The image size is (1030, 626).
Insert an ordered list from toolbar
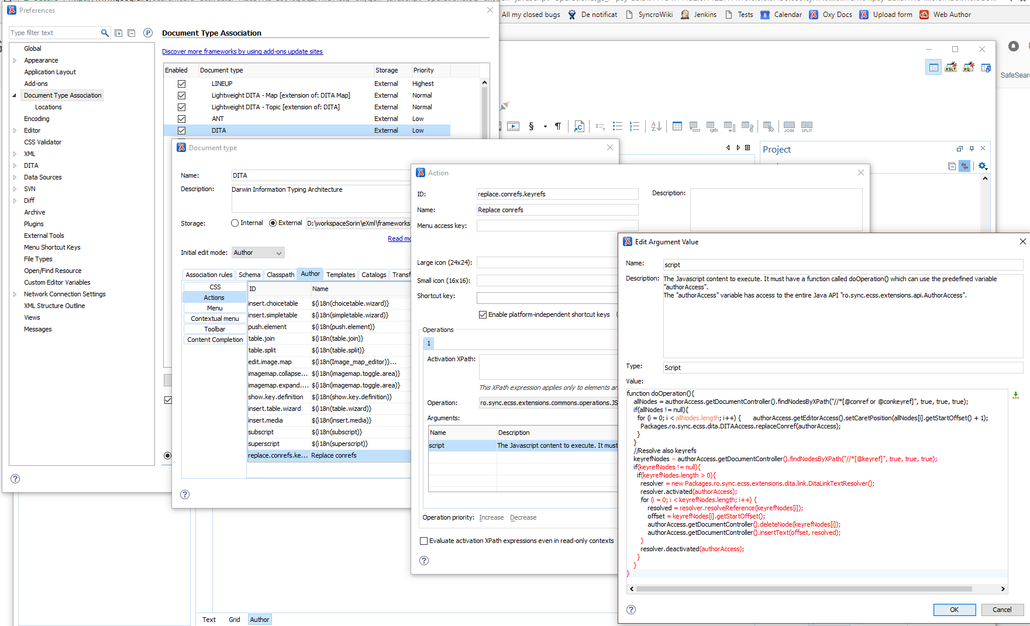tap(635, 126)
